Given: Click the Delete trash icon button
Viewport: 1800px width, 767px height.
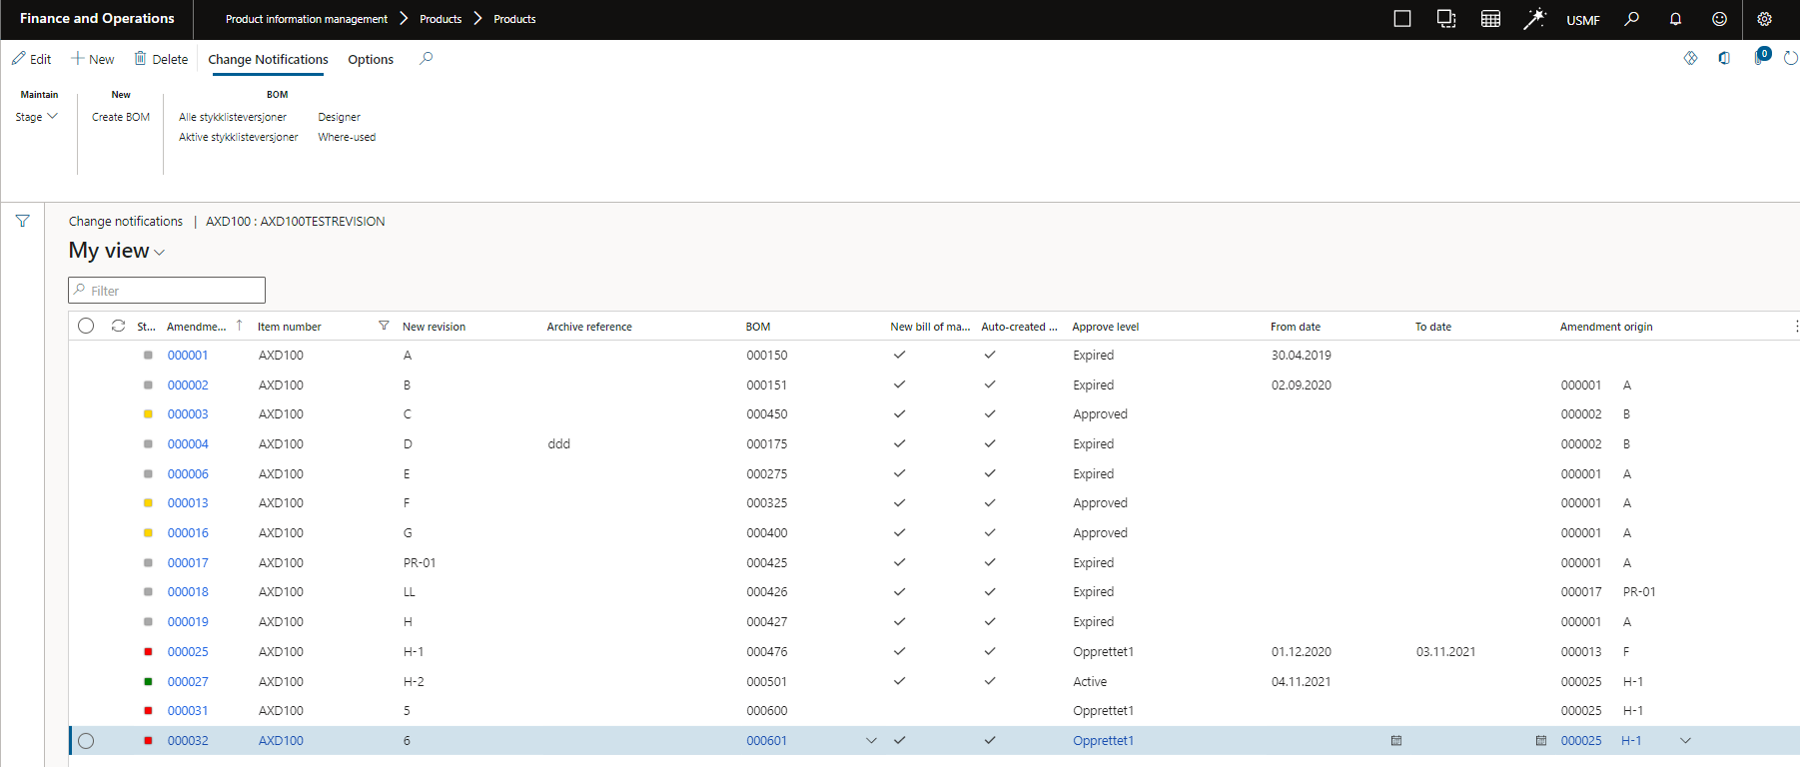Looking at the screenshot, I should point(161,59).
